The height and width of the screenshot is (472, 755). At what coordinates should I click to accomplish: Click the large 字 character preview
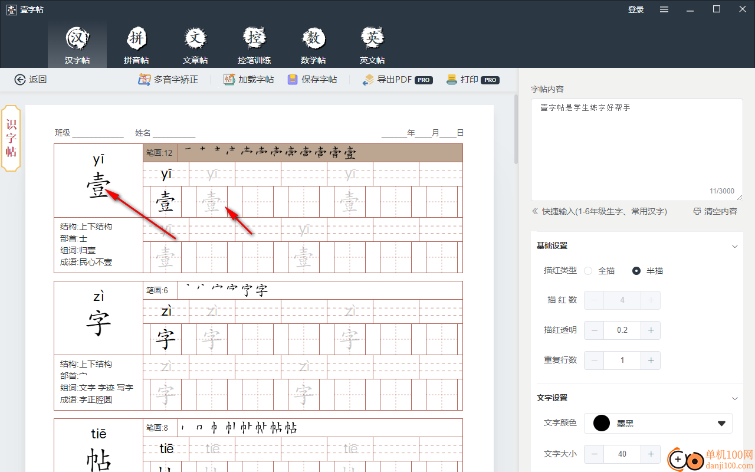click(x=99, y=323)
